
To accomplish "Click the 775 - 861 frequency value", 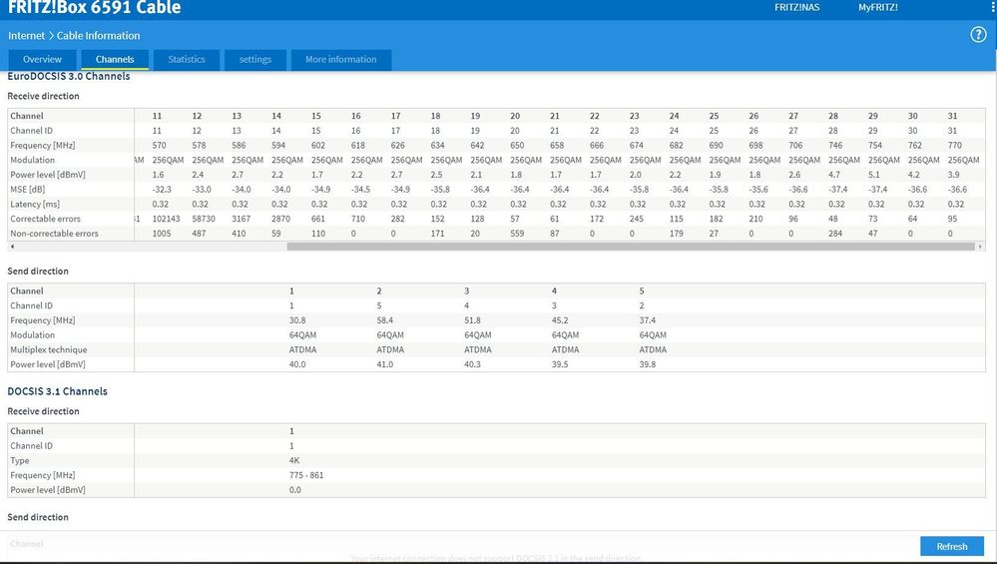I will coord(305,475).
